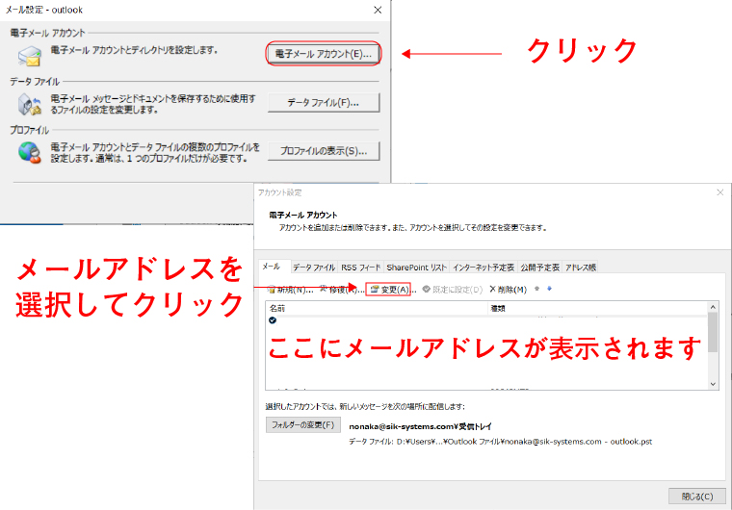Click プロファイルの表示(S)... button
This screenshot has width=732, height=510.
click(x=323, y=151)
